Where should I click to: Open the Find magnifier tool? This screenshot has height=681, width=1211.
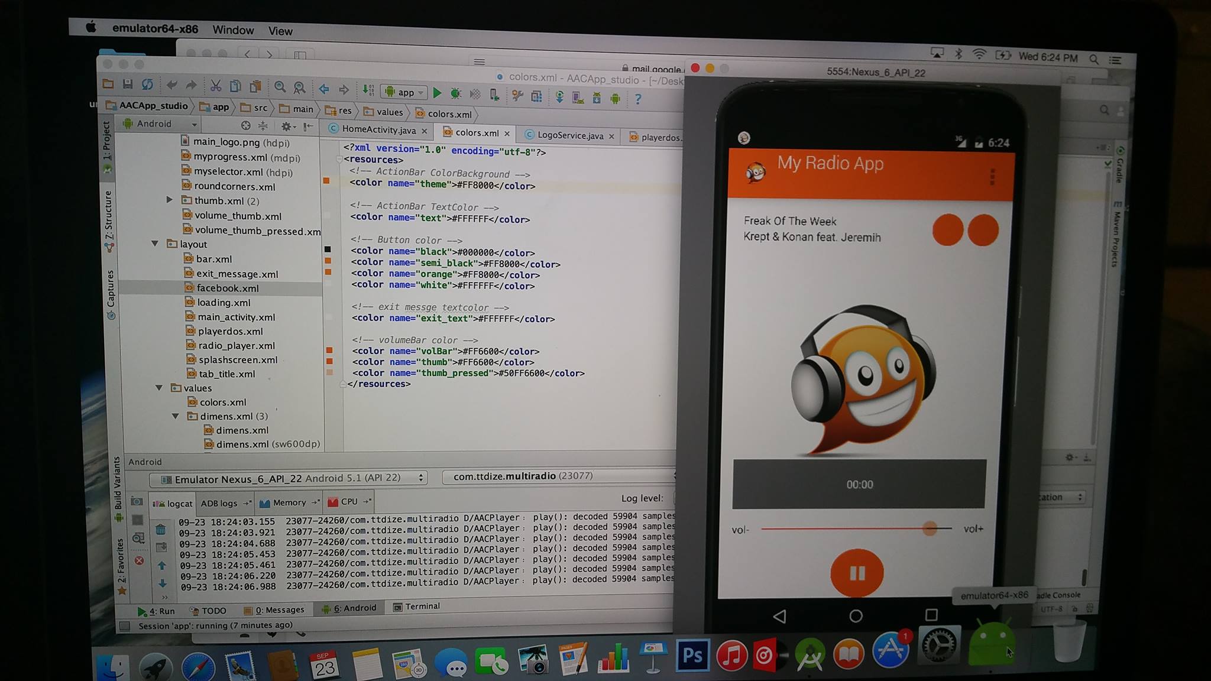(x=280, y=87)
